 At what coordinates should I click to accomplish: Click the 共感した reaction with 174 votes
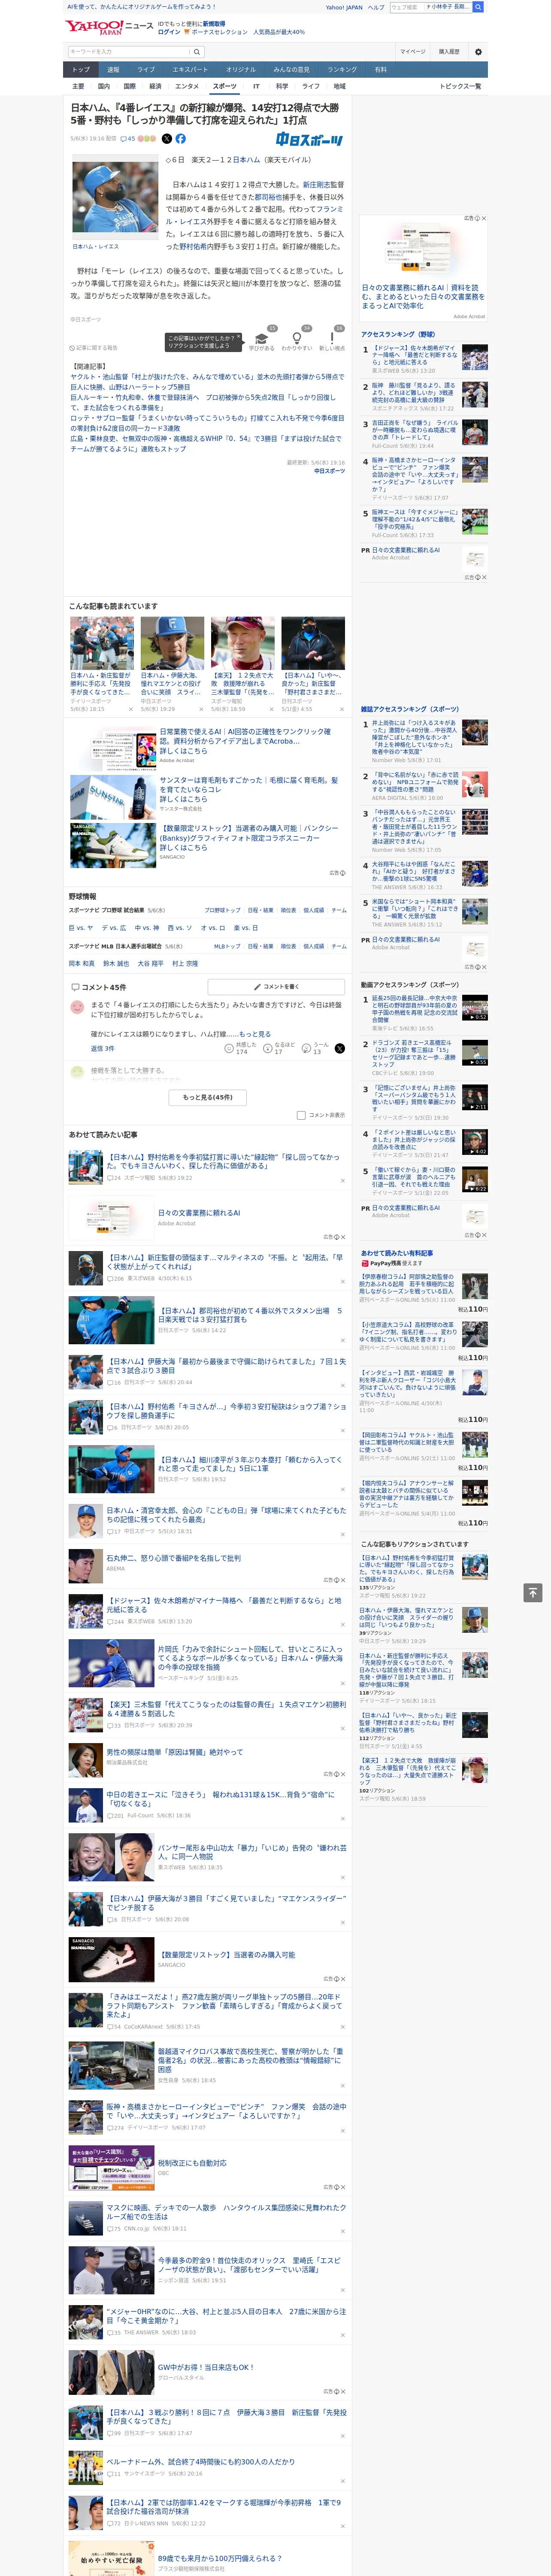(241, 1048)
